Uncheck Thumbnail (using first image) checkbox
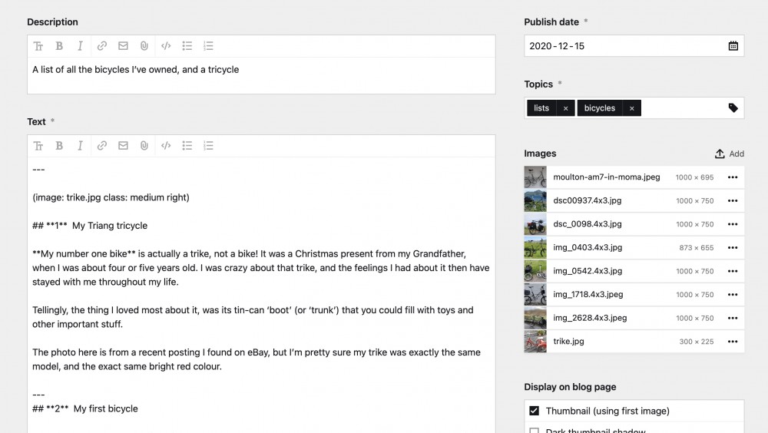The width and height of the screenshot is (768, 433). 535,411
